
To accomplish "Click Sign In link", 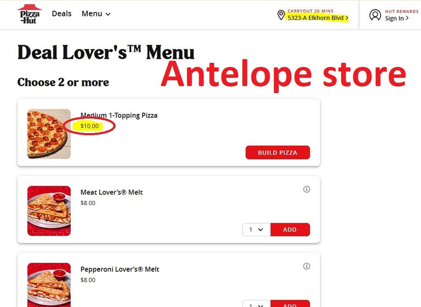I will pos(394,18).
